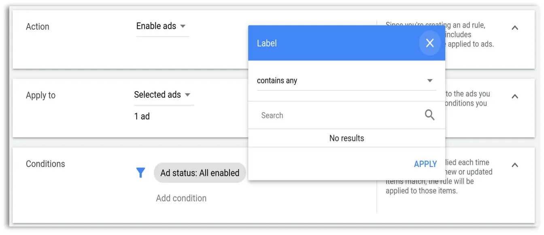Click the arrow beside contains any

(430, 81)
